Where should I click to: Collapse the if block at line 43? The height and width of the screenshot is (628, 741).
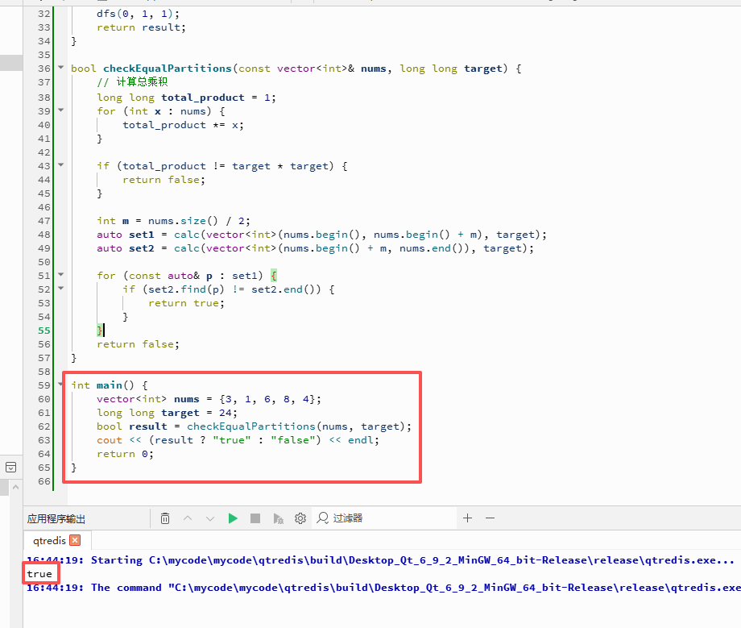point(61,165)
